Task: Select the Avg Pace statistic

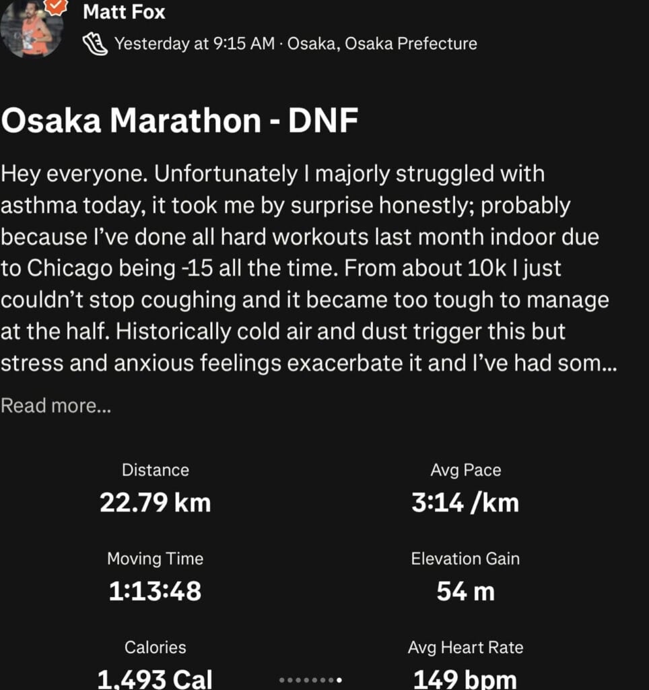Action: click(x=465, y=487)
